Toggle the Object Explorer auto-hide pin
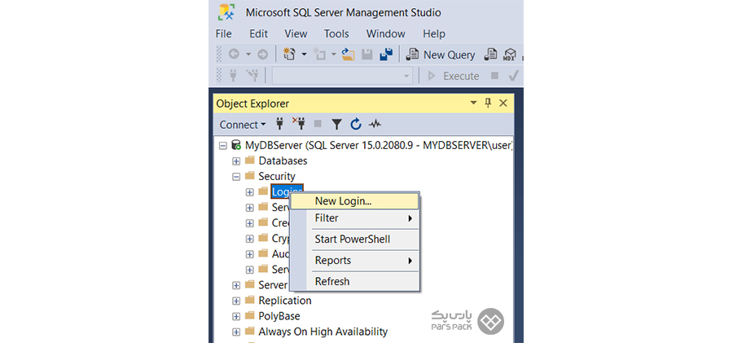 (488, 103)
